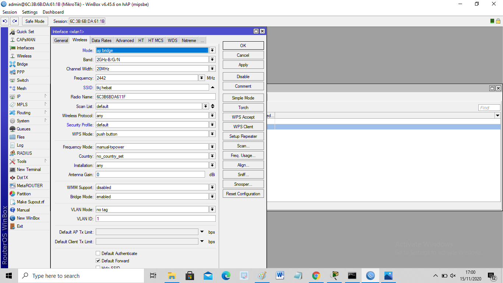Toggle the Default Forward checkbox
The image size is (503, 283).
(98, 261)
